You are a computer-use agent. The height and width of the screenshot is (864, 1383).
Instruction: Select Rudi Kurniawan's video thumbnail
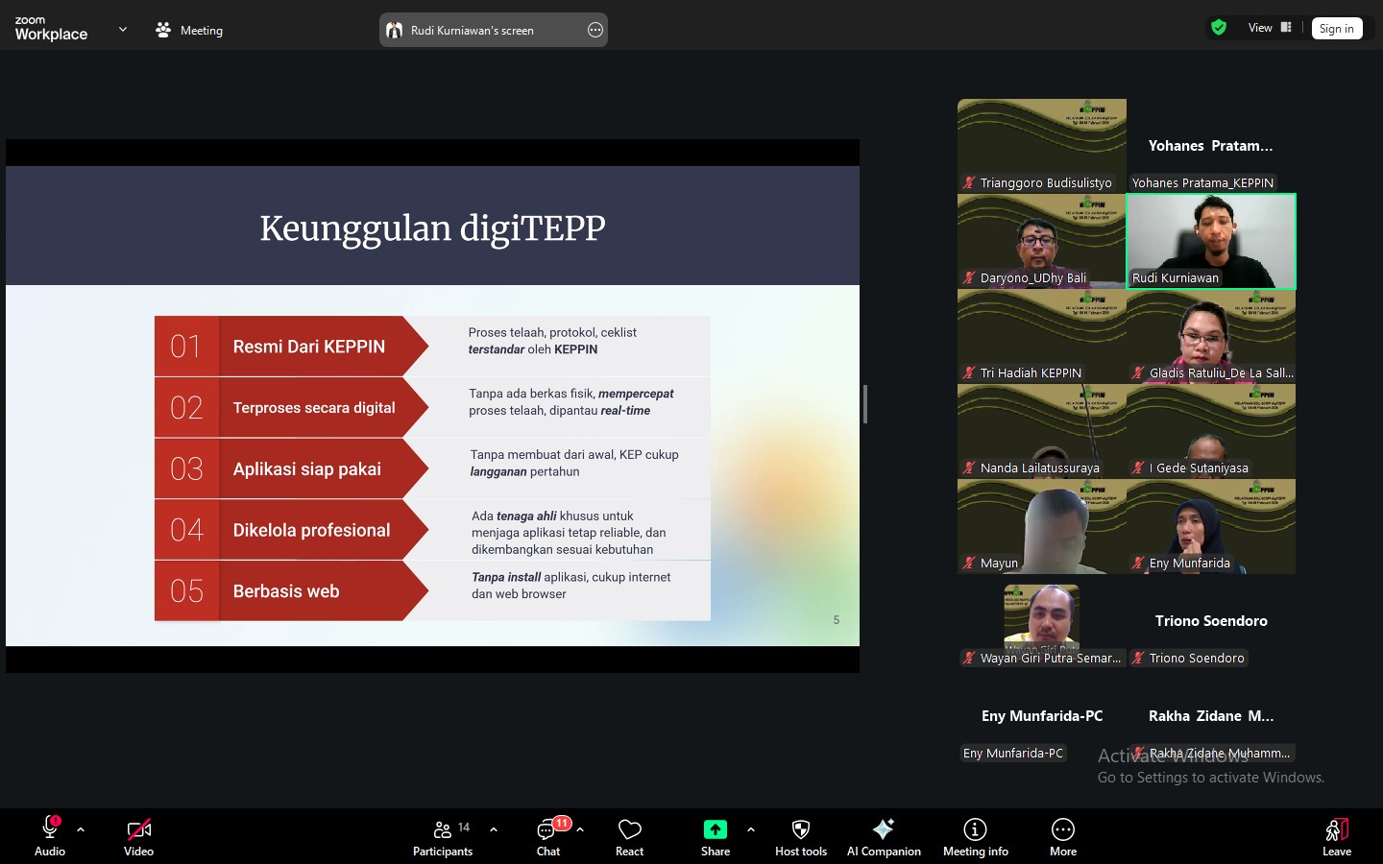pos(1210,240)
